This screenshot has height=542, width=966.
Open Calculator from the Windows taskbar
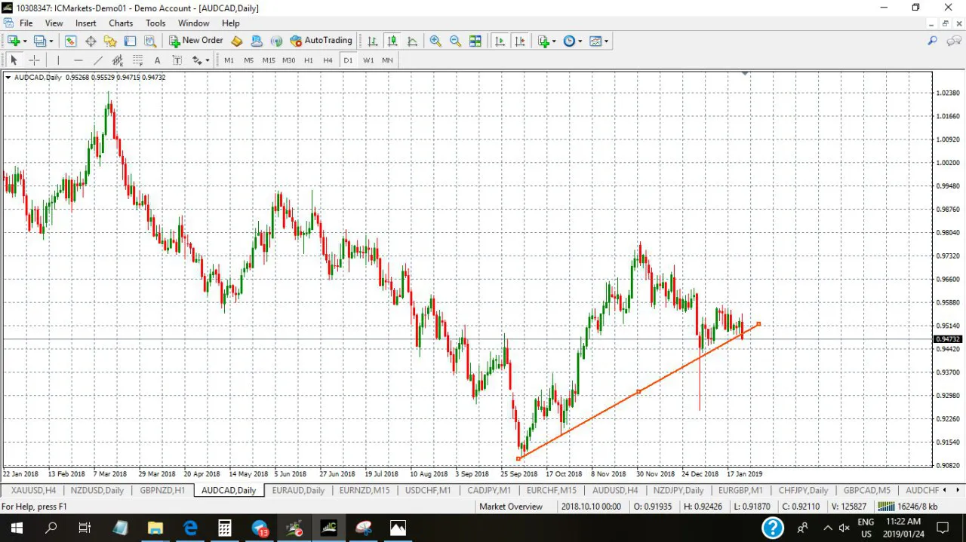224,528
